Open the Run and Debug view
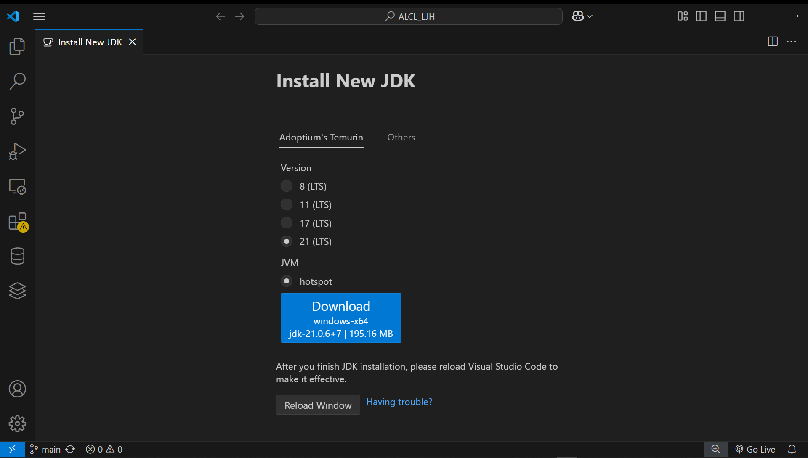 click(17, 151)
